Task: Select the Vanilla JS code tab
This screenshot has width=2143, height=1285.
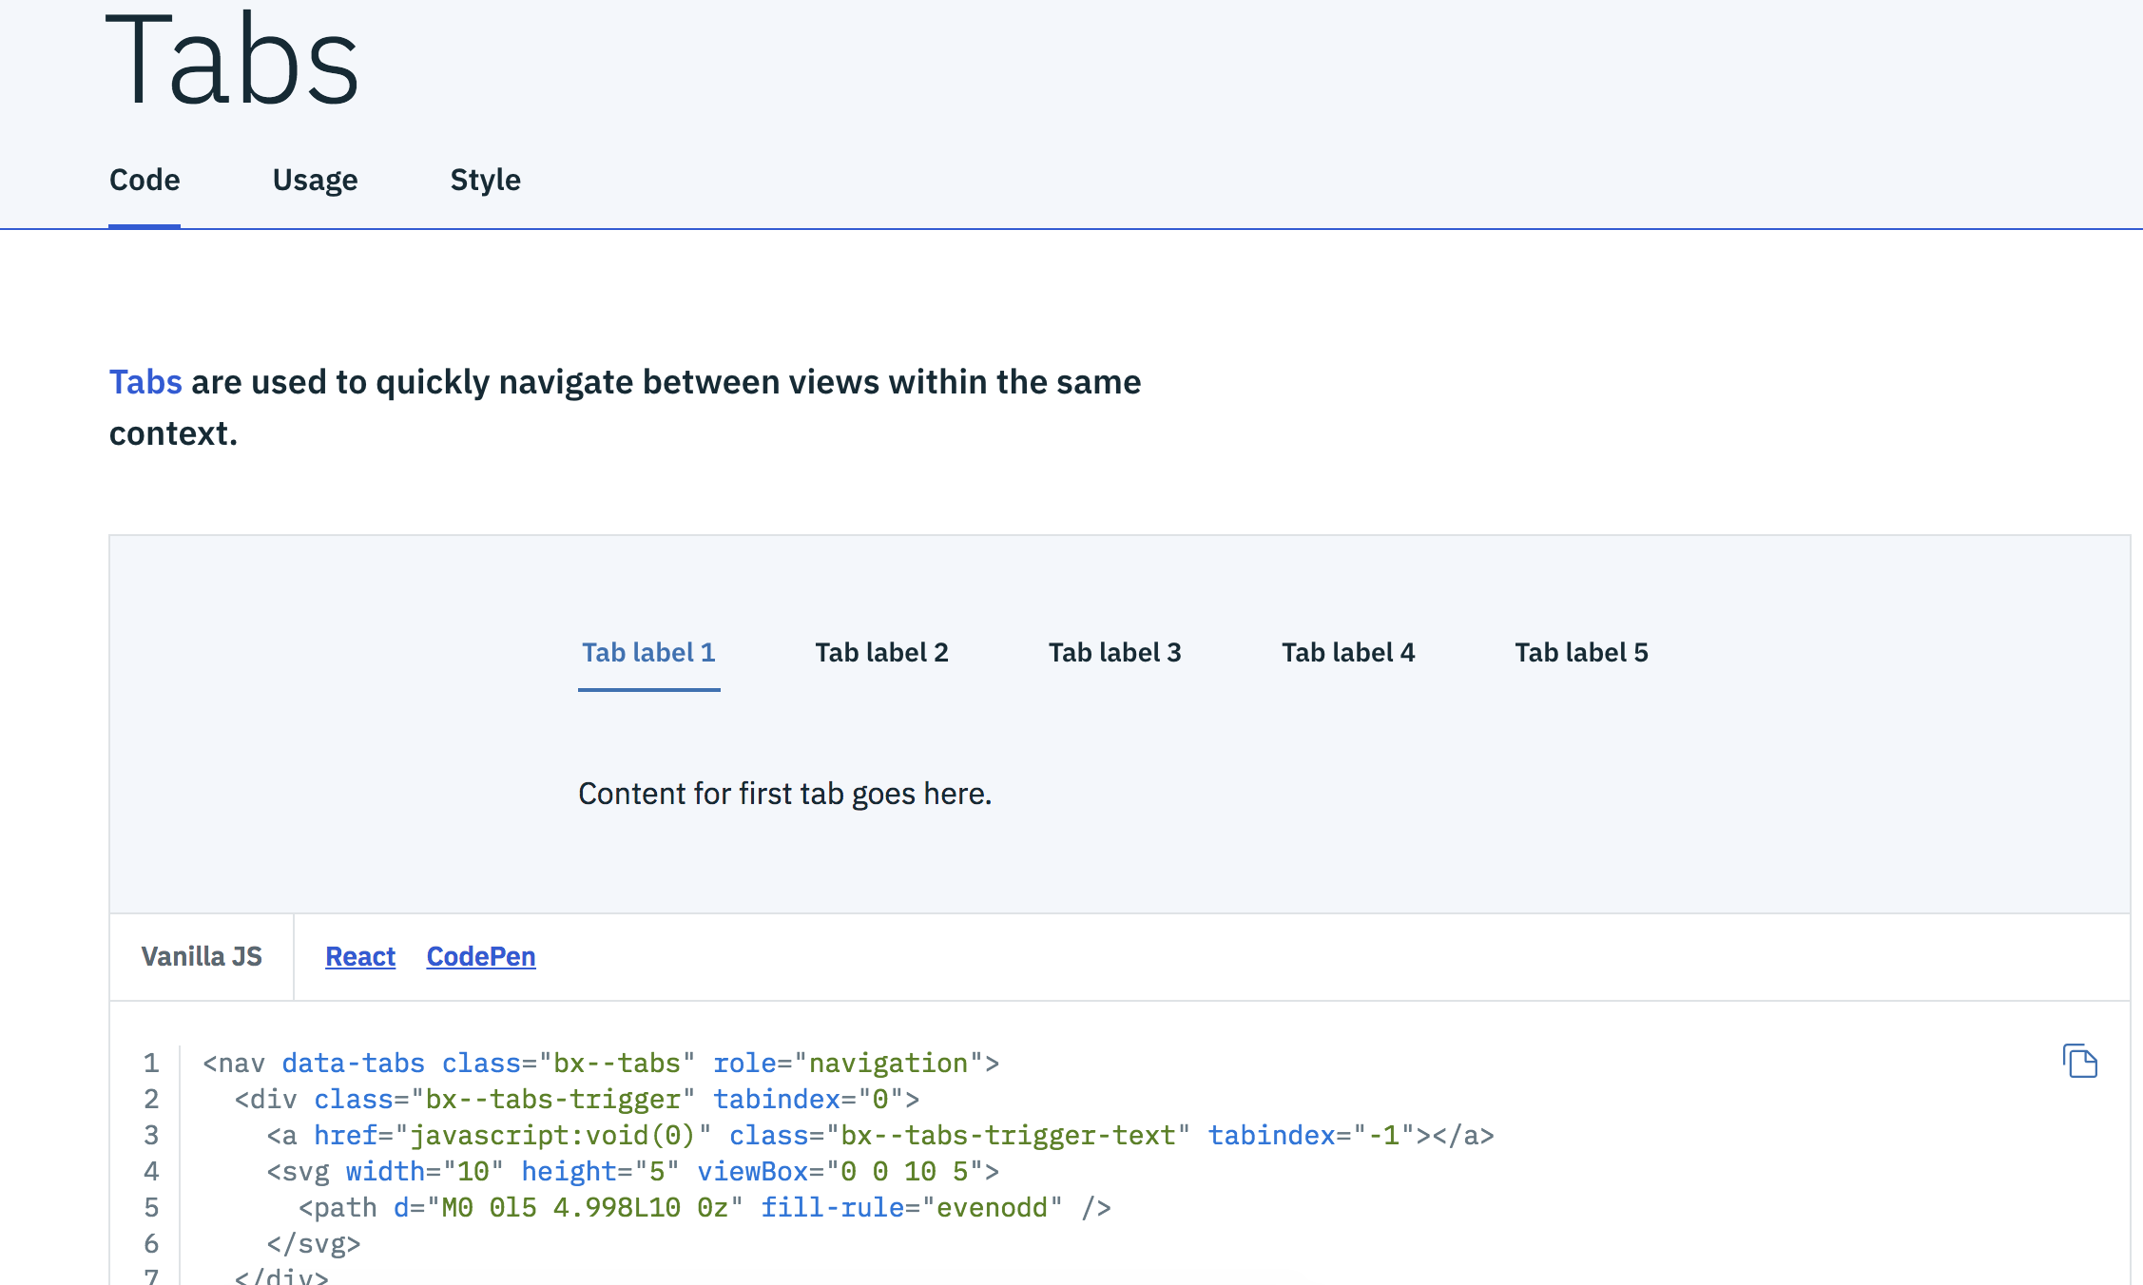Action: 202,956
